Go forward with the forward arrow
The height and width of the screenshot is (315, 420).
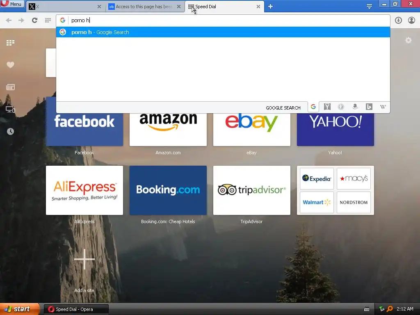pos(21,20)
